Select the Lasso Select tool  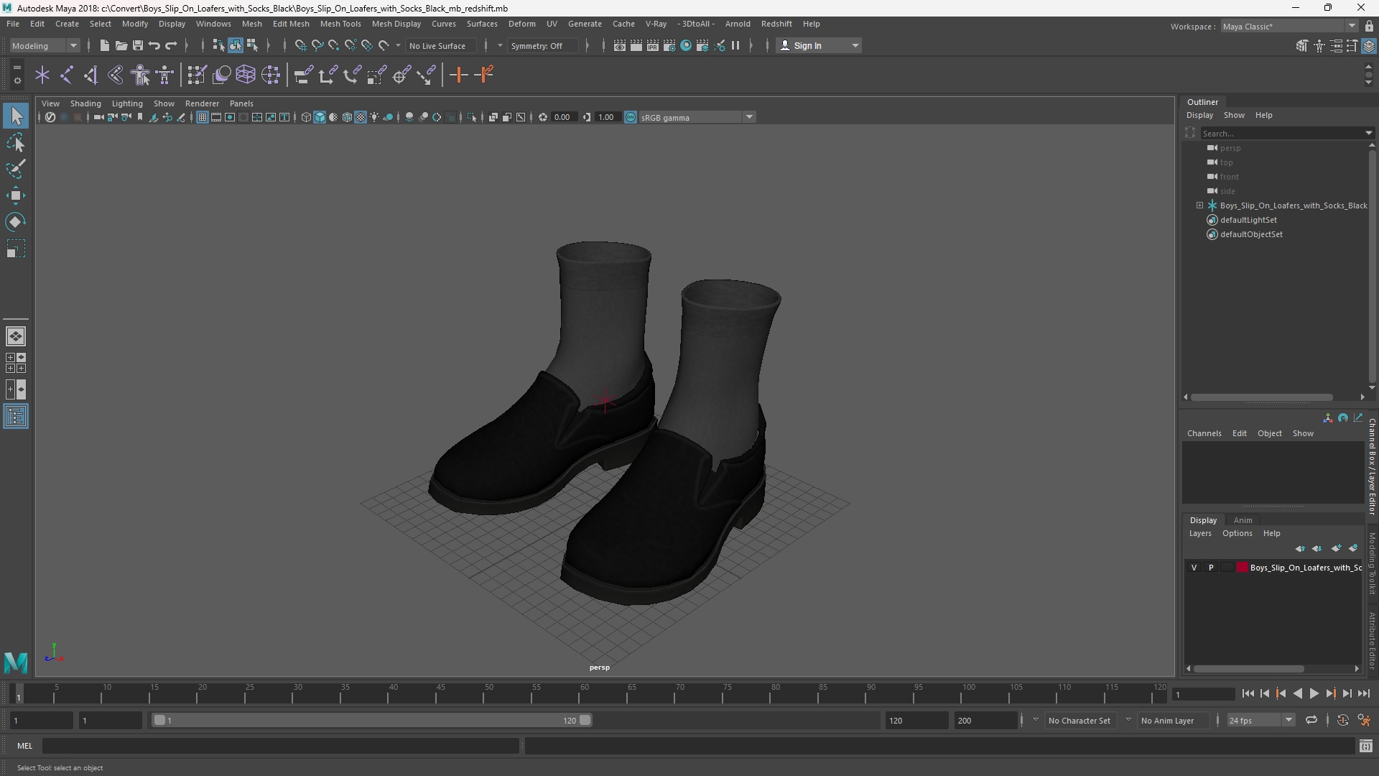tap(16, 143)
